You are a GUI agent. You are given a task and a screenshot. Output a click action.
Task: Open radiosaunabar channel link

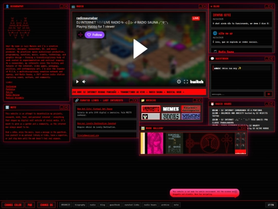tap(87, 18)
